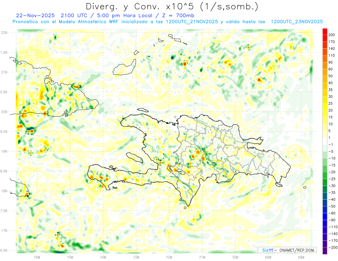Click colorbar value '110'
The height and width of the screenshot is (261, 338).
[x=331, y=55]
